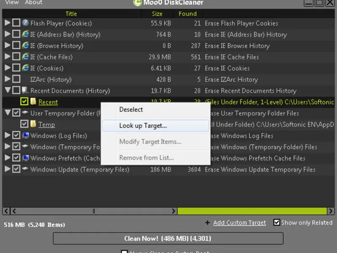Viewport: 337px width, 253px height.
Task: Sort by the Size column header
Action: pyautogui.click(x=157, y=14)
